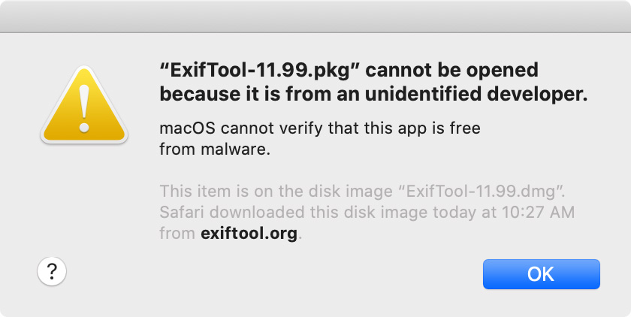
Task: Click the gray word "from" before exiftool.org
Action: [177, 233]
